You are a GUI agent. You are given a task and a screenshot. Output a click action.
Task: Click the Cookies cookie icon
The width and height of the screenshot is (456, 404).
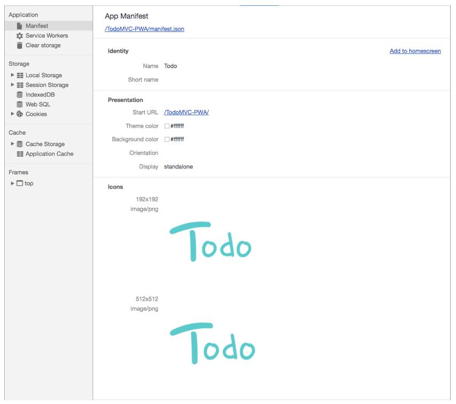point(20,114)
